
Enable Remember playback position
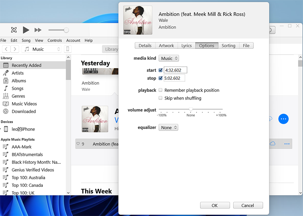click(161, 90)
